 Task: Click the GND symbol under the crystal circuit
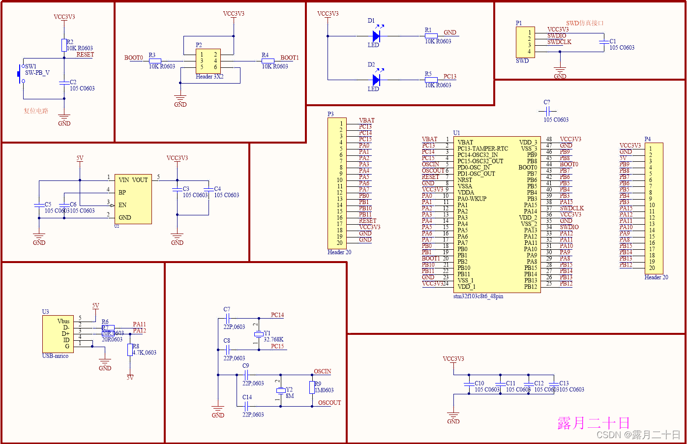(x=218, y=412)
